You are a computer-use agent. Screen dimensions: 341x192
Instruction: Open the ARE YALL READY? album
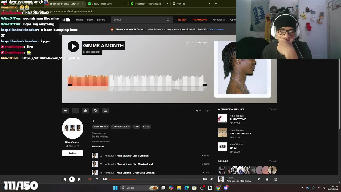pos(240,134)
